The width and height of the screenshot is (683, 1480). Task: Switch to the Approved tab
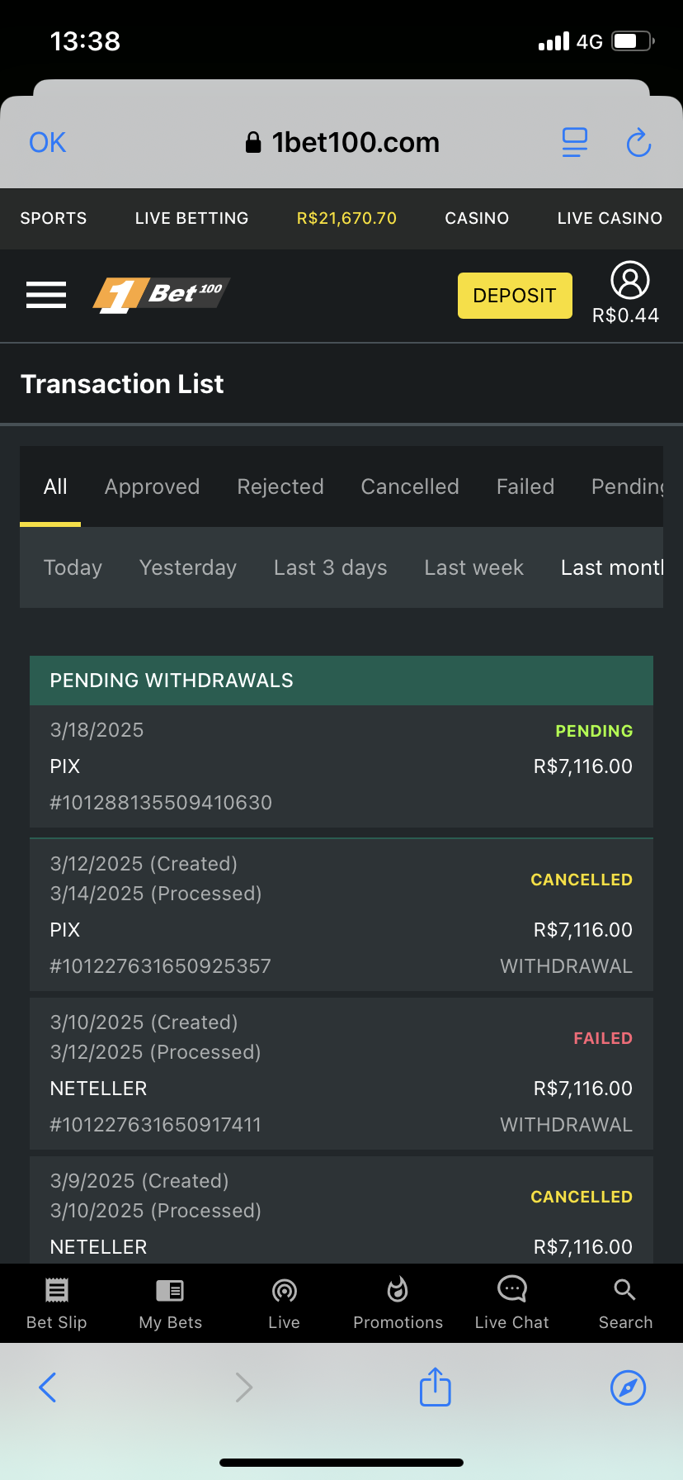(x=152, y=486)
